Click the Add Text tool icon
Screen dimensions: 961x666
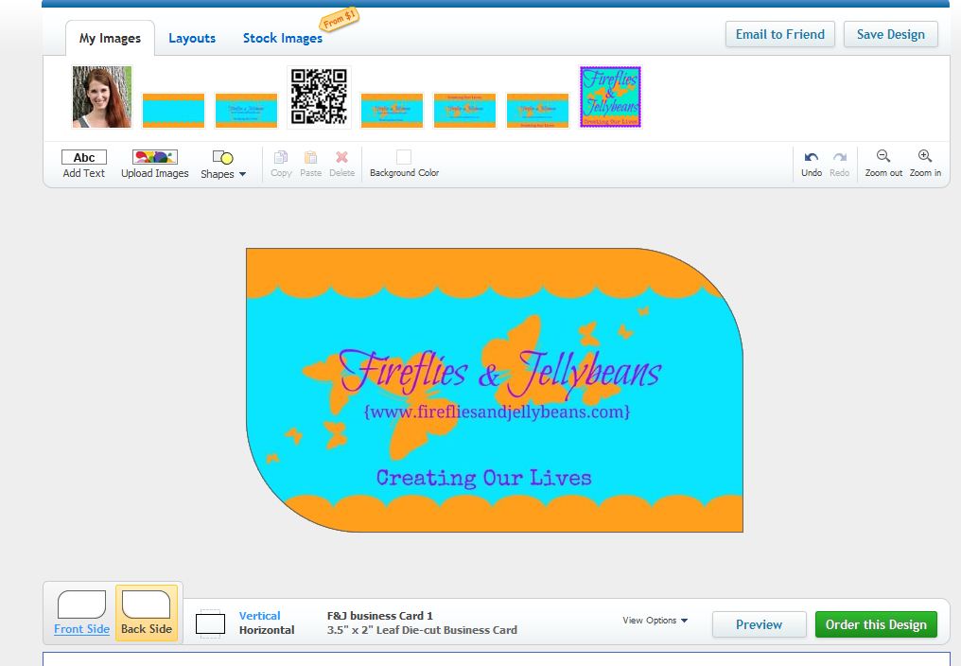[84, 158]
